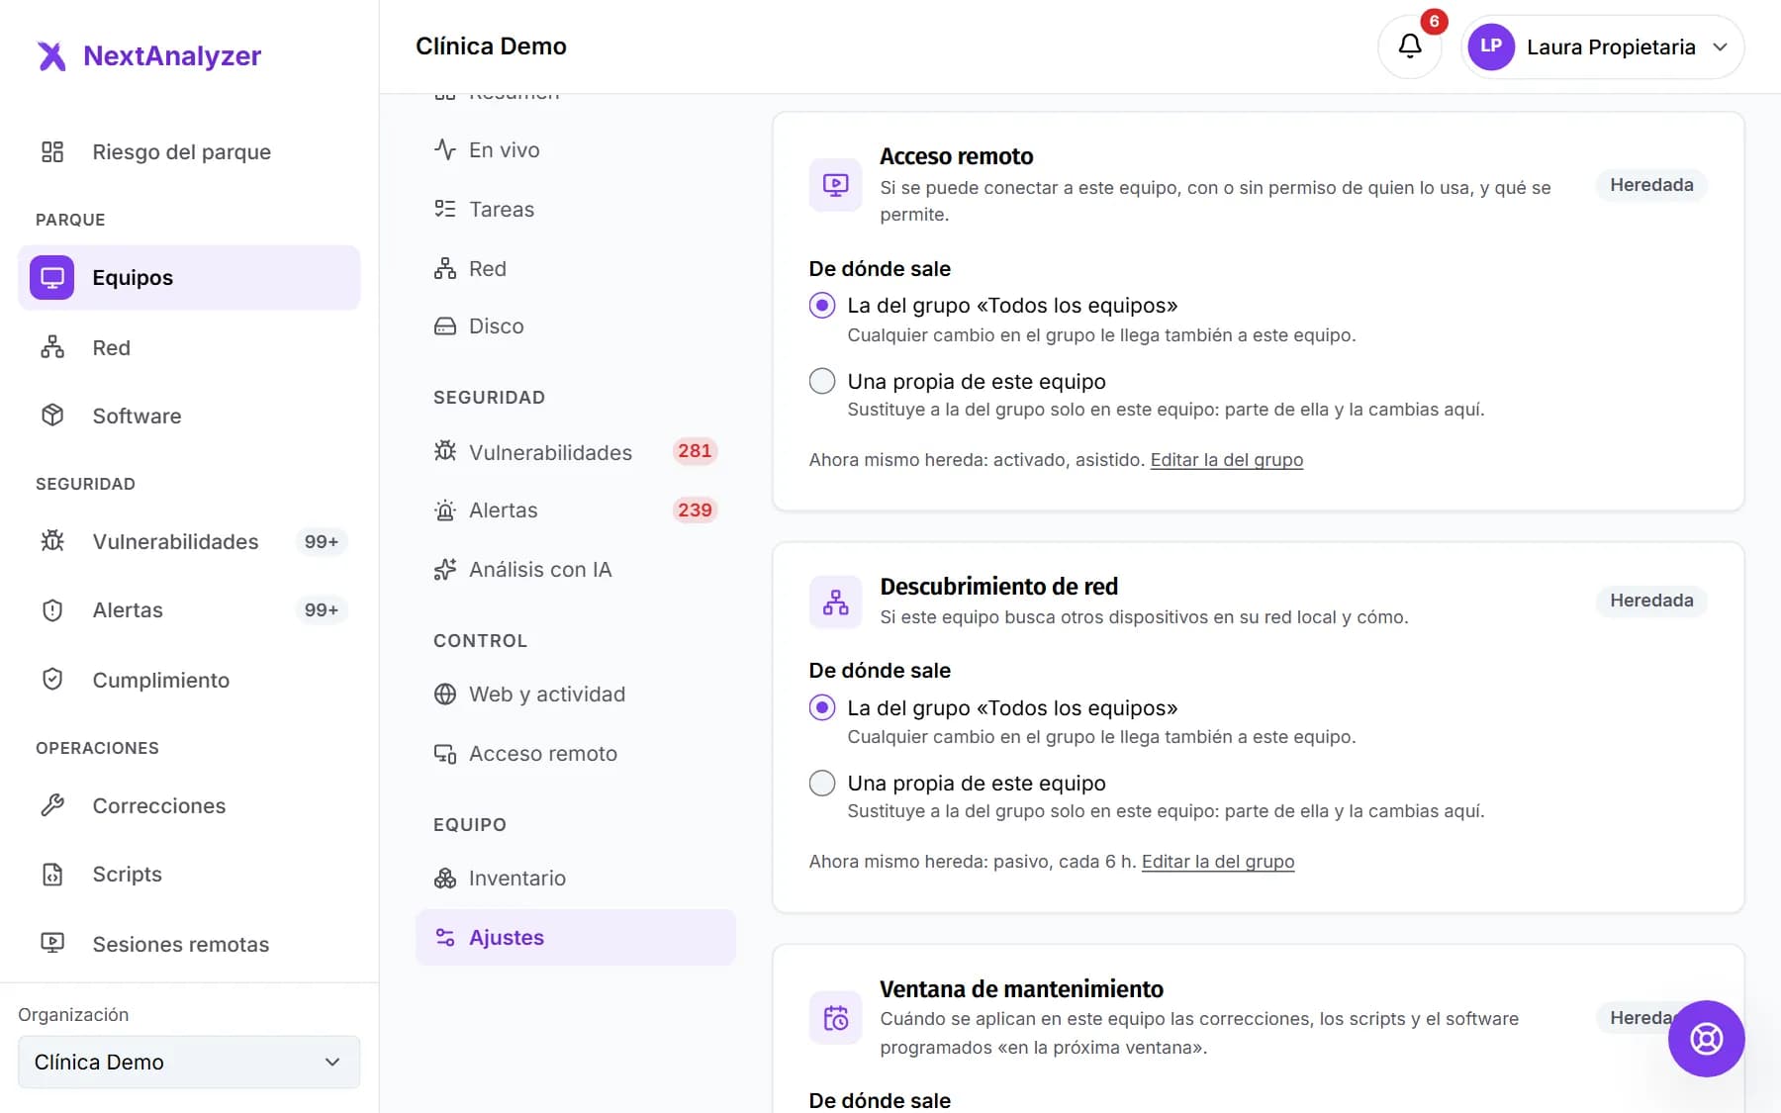The image size is (1781, 1113).
Task: Click the Disco drive icon
Action: [445, 325]
